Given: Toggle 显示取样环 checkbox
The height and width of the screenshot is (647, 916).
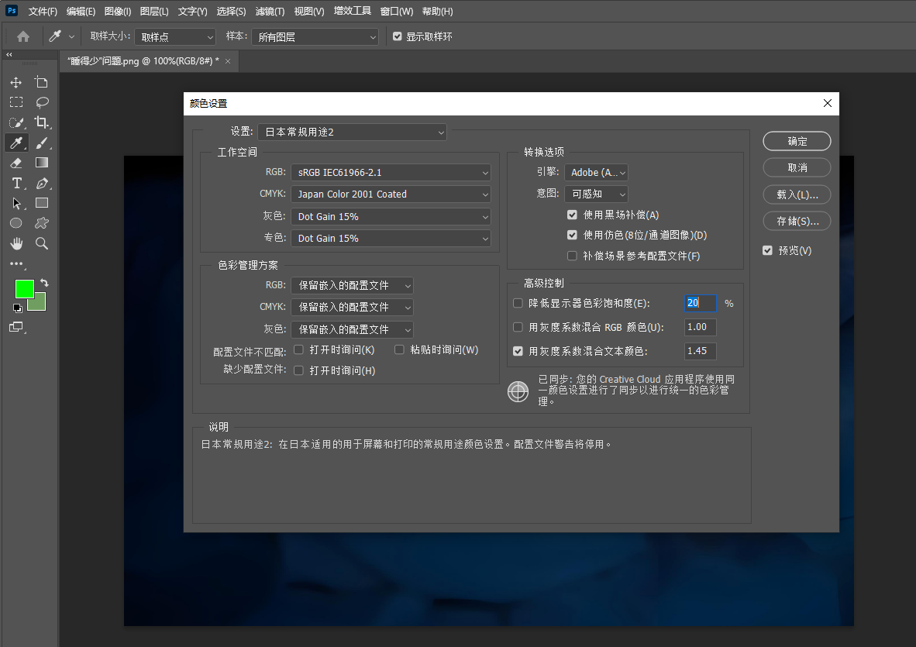Looking at the screenshot, I should [x=398, y=36].
